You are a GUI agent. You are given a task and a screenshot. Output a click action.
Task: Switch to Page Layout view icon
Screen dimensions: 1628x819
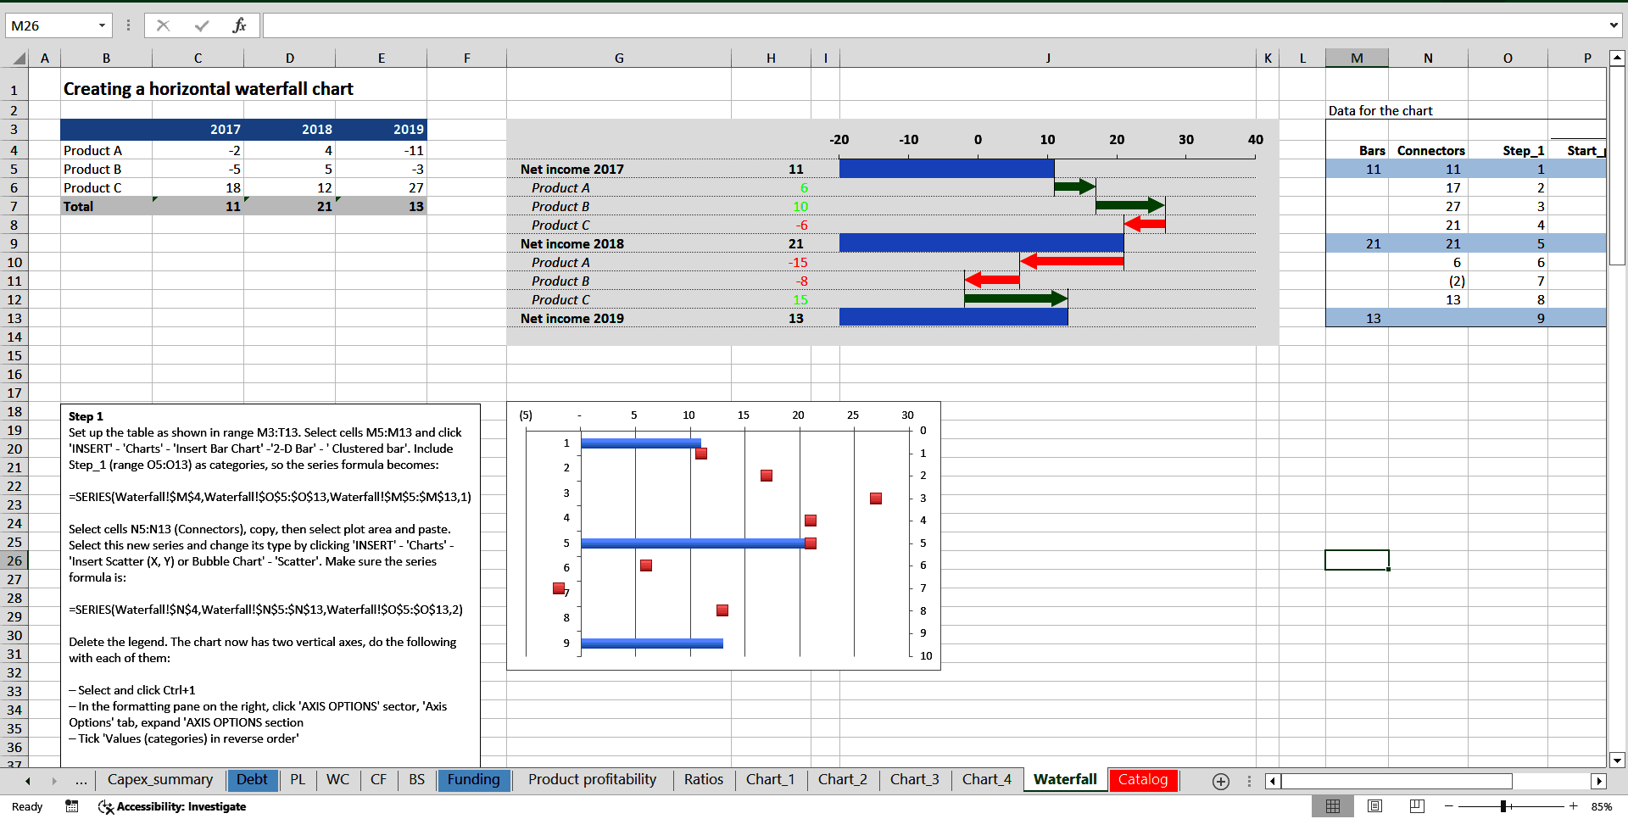(1375, 806)
